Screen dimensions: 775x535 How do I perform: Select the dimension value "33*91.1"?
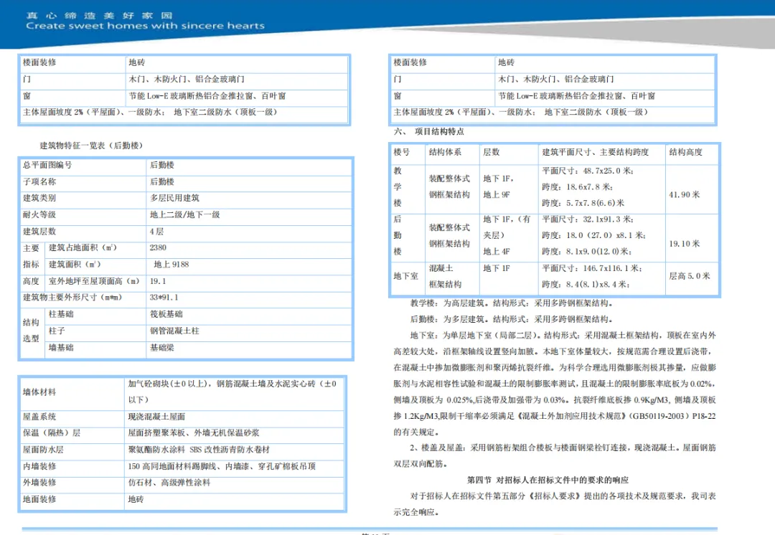tap(164, 298)
